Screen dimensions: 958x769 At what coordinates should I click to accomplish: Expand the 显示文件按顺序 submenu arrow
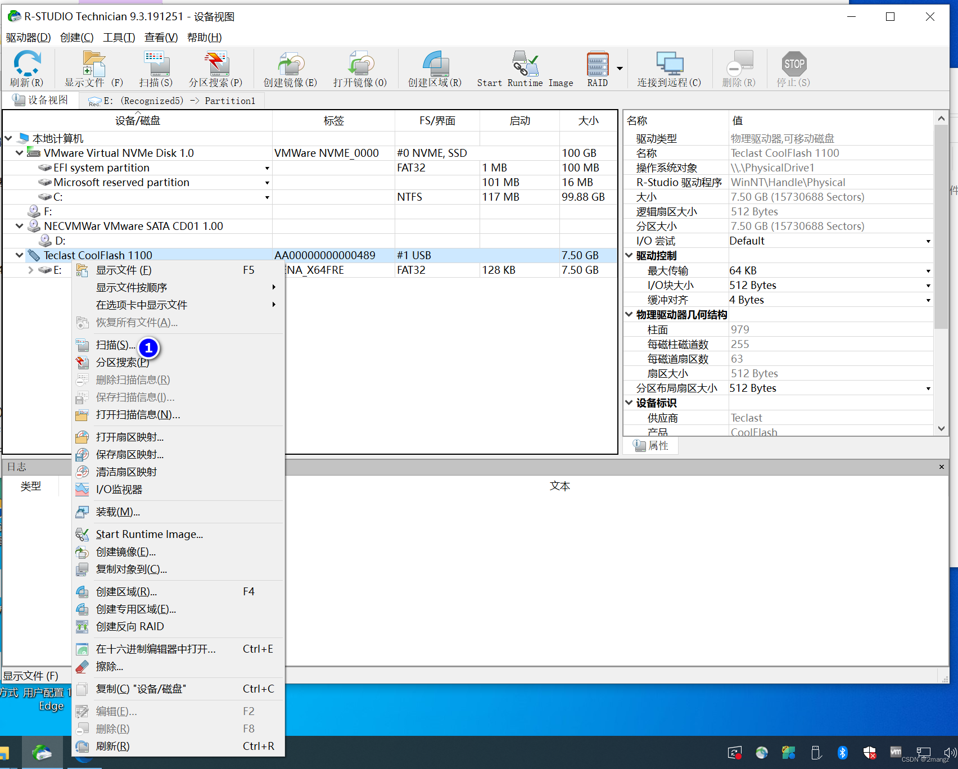point(274,287)
